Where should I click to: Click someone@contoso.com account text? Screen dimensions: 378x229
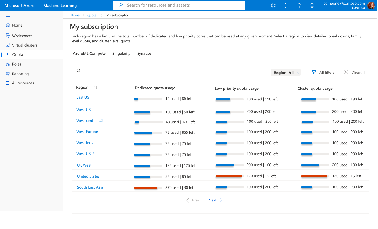tap(344, 4)
